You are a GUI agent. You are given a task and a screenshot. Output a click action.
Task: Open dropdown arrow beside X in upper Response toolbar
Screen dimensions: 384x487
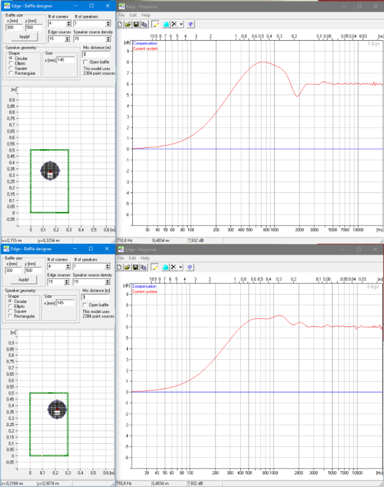[x=181, y=24]
